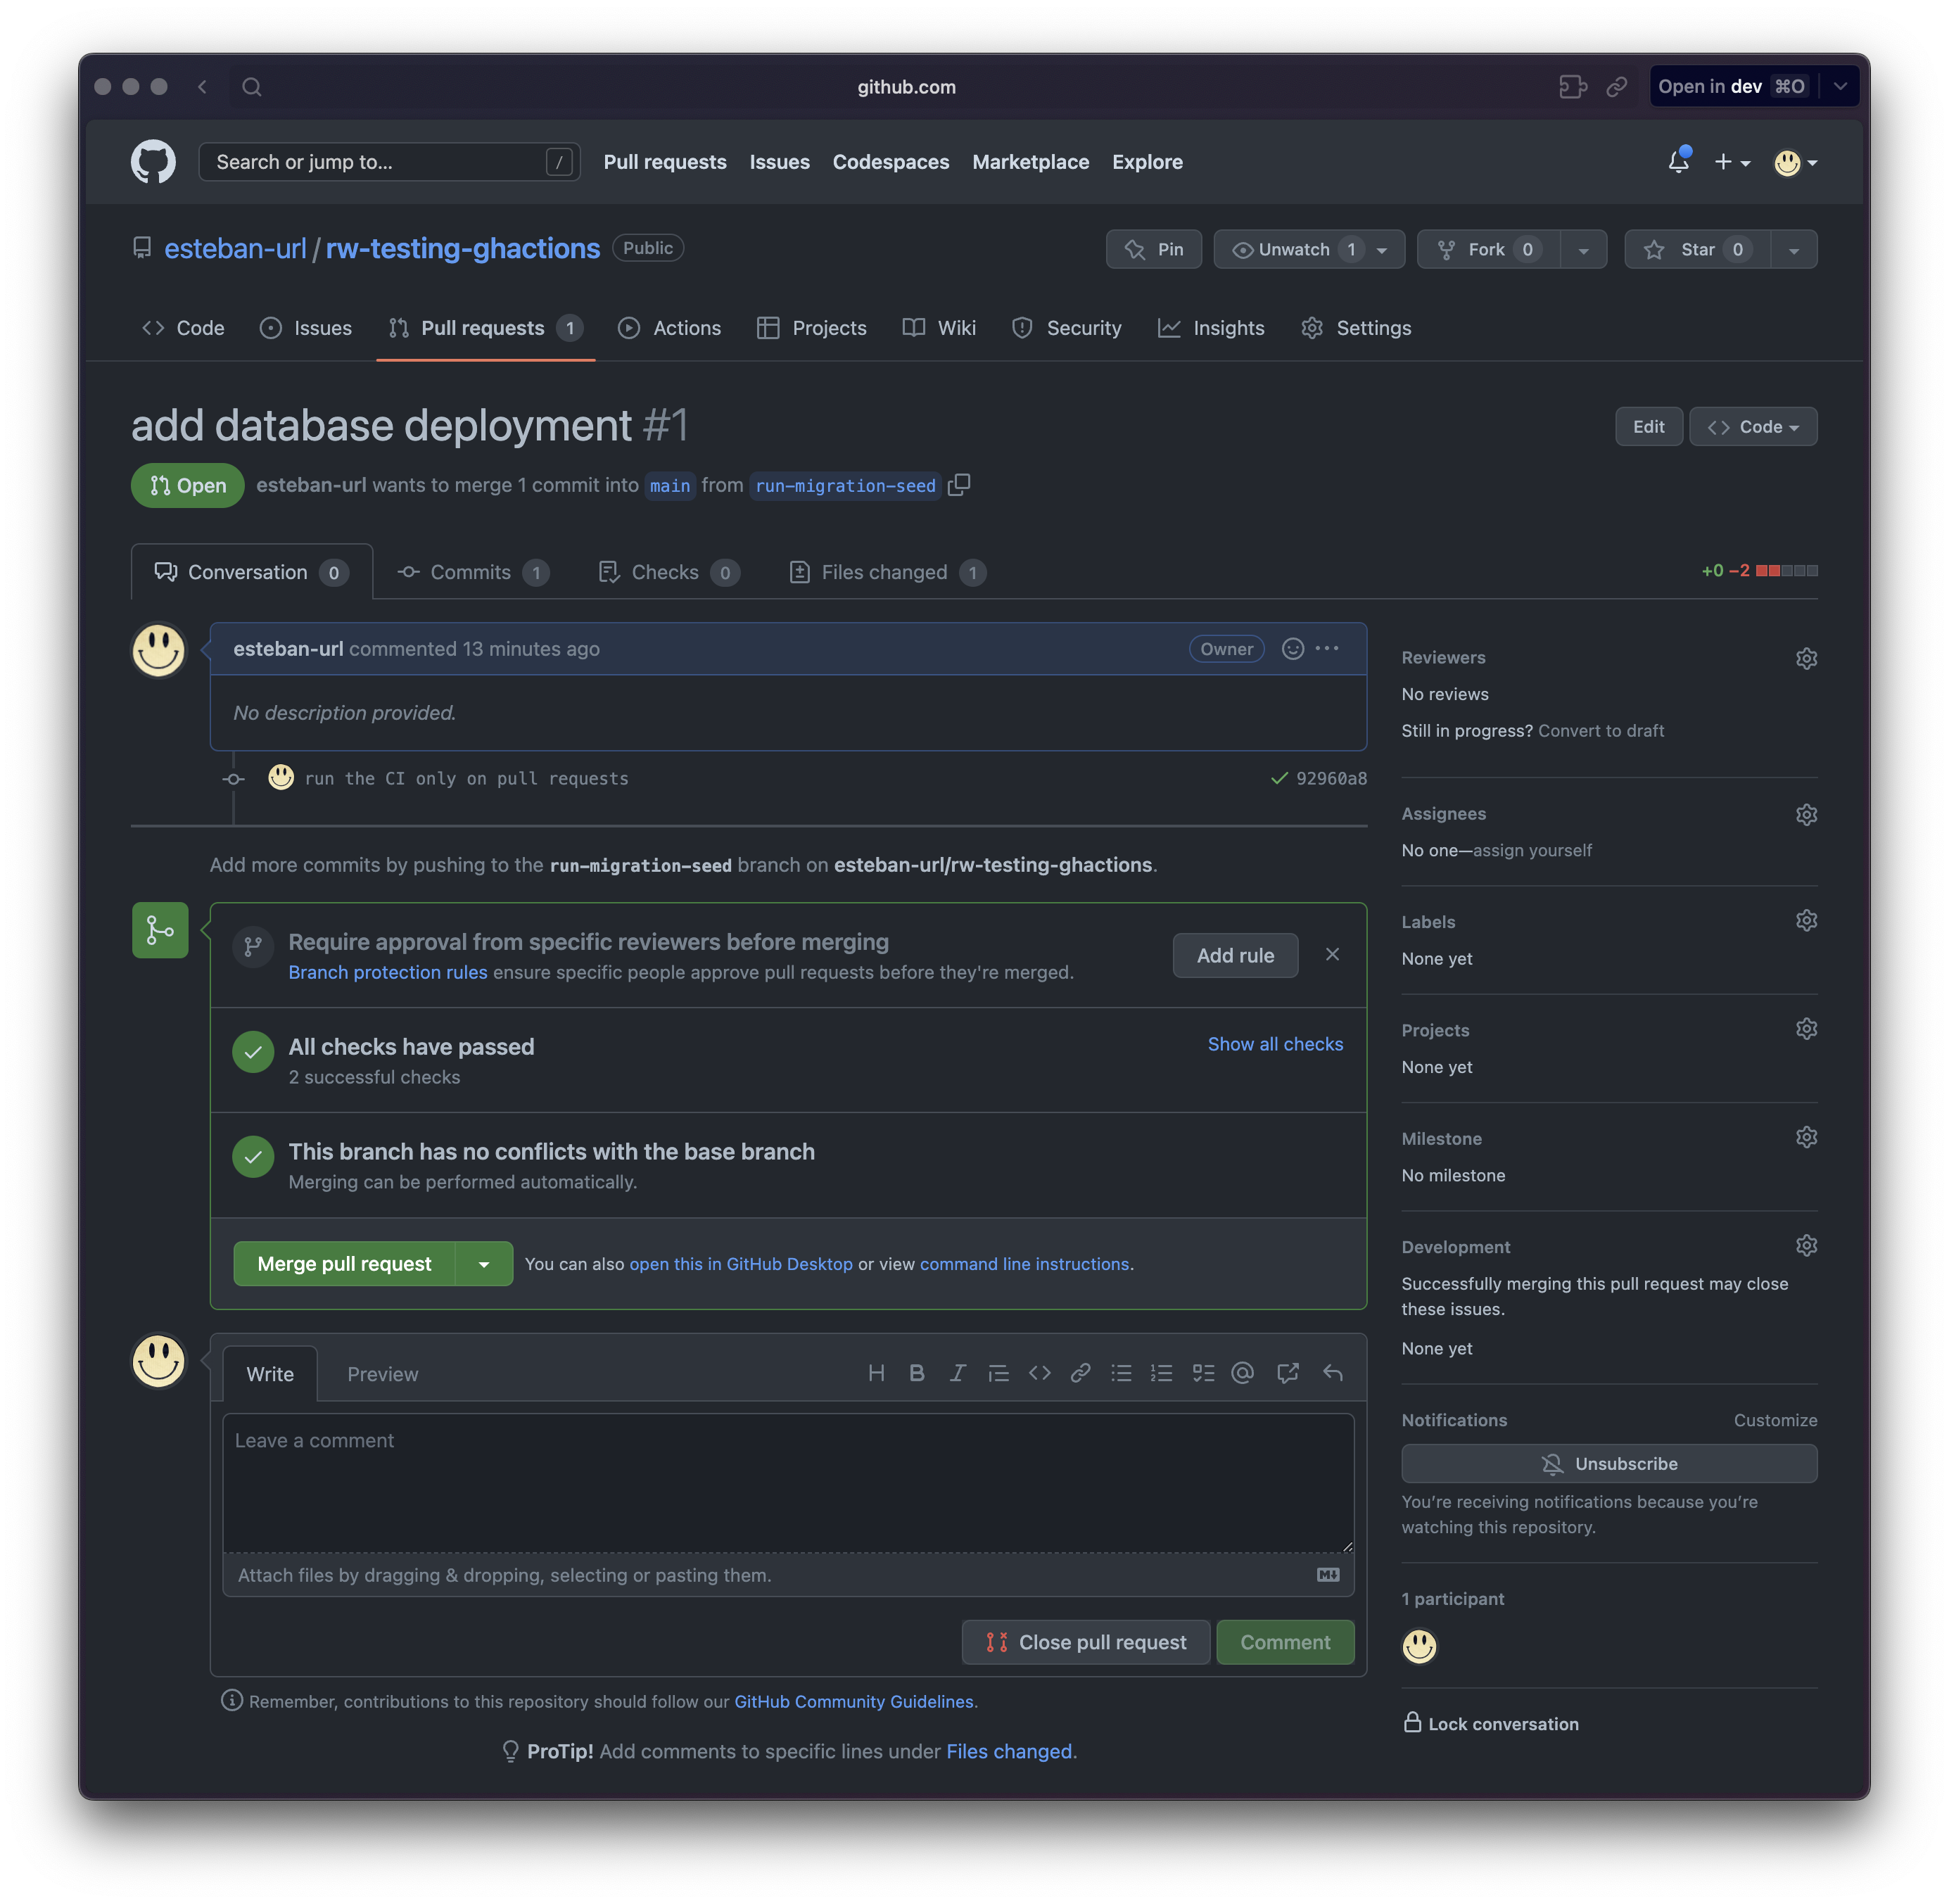Click the participant avatar in sidebar
Image resolution: width=1949 pixels, height=1904 pixels.
click(x=1419, y=1646)
